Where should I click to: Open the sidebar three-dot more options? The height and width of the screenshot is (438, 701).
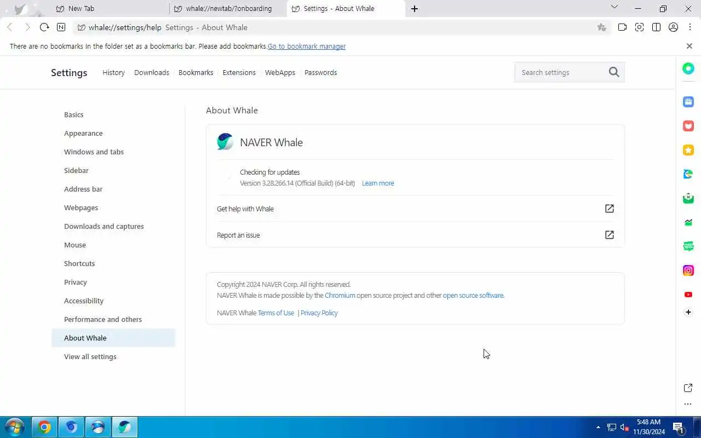688,405
